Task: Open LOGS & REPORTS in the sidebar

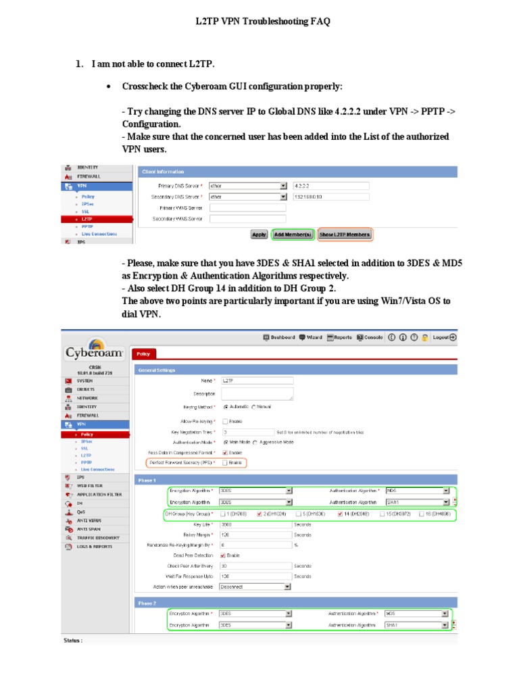Action: (x=96, y=546)
